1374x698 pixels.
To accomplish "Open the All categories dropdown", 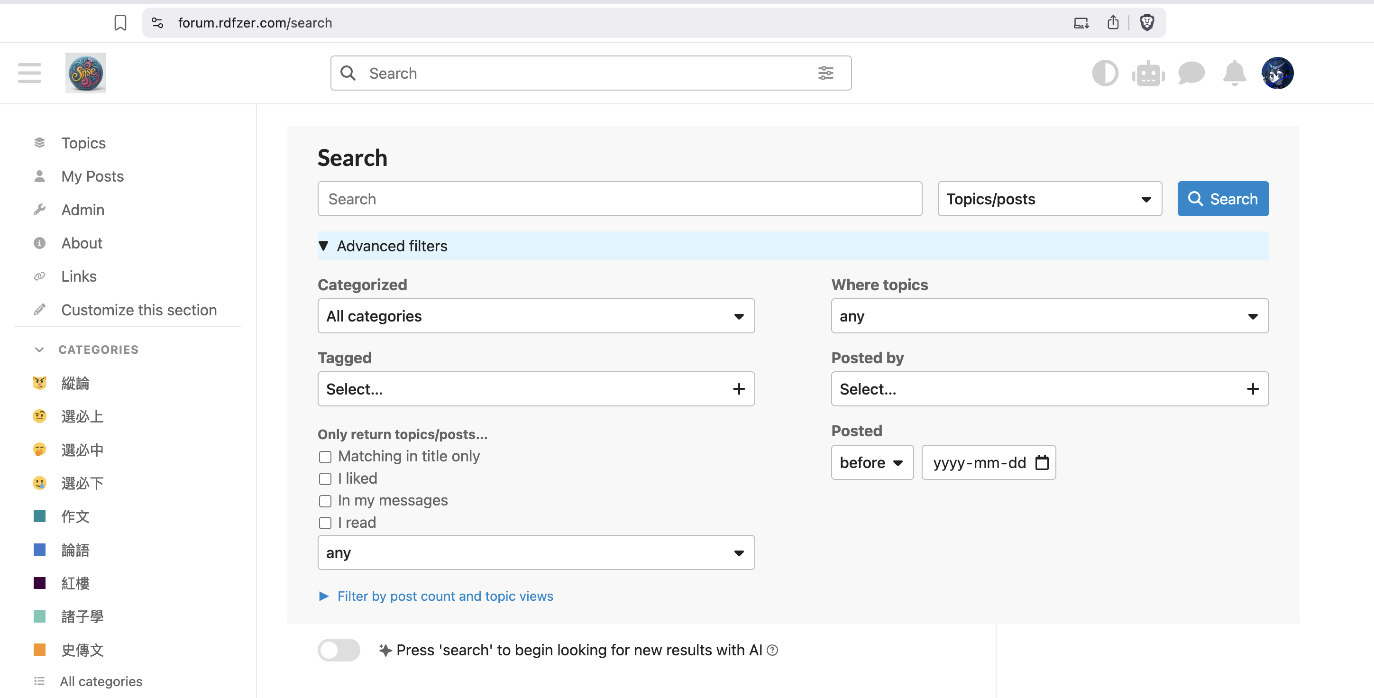I will click(536, 316).
